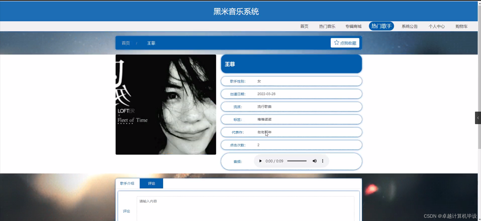This screenshot has height=221, width=481.
Task: Click the 出道日期 value 2022-03-28
Action: (x=266, y=94)
